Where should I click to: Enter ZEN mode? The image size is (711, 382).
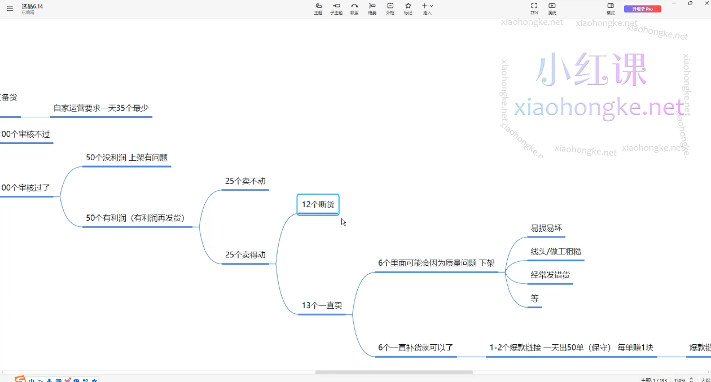pyautogui.click(x=534, y=8)
